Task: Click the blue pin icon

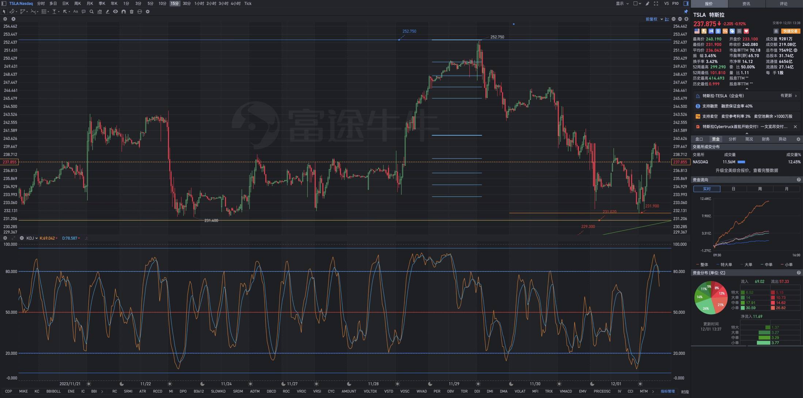Action: [686, 12]
